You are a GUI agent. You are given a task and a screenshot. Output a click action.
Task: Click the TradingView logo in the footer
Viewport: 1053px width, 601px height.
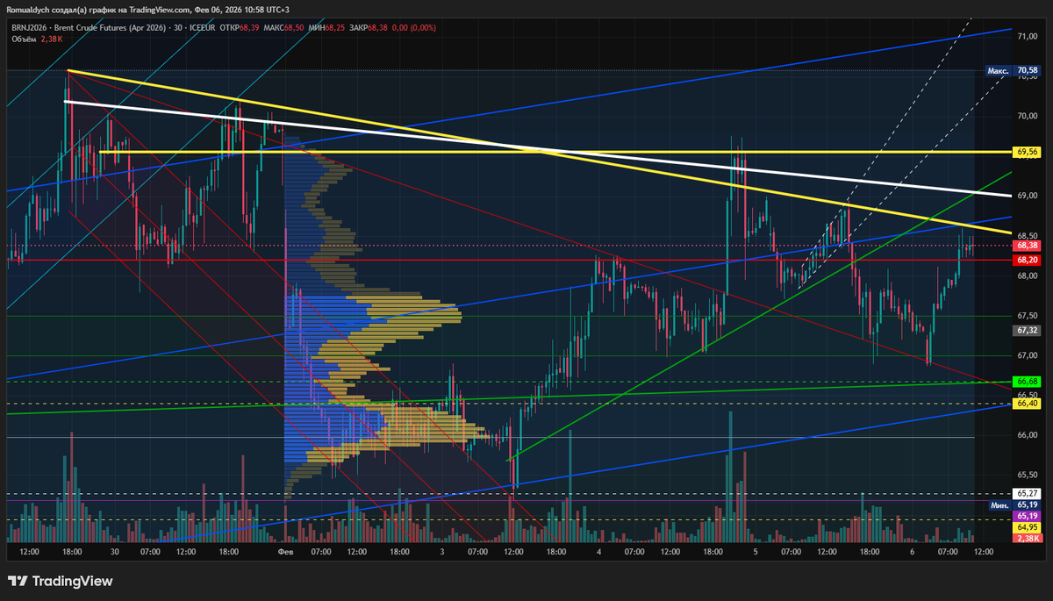61,581
